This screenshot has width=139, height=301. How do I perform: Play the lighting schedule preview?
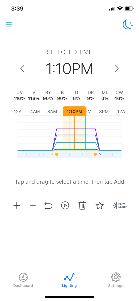click(65, 206)
